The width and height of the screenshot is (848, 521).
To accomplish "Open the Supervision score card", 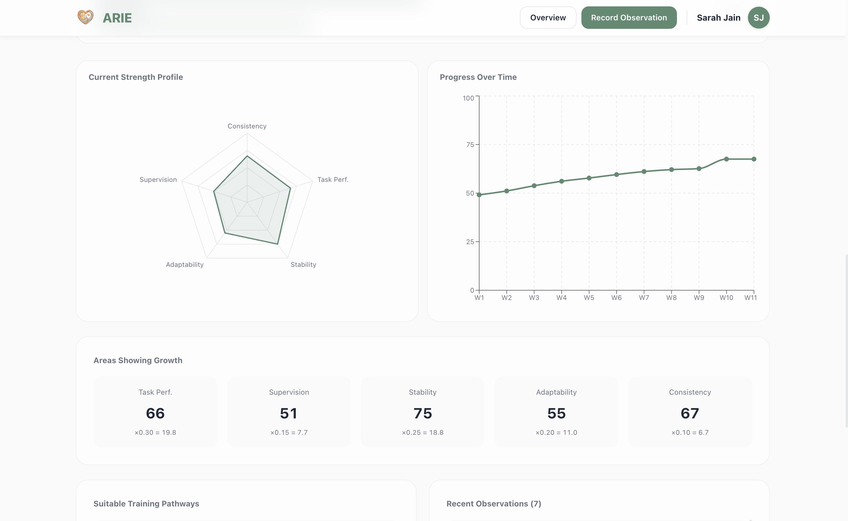I will [x=289, y=412].
